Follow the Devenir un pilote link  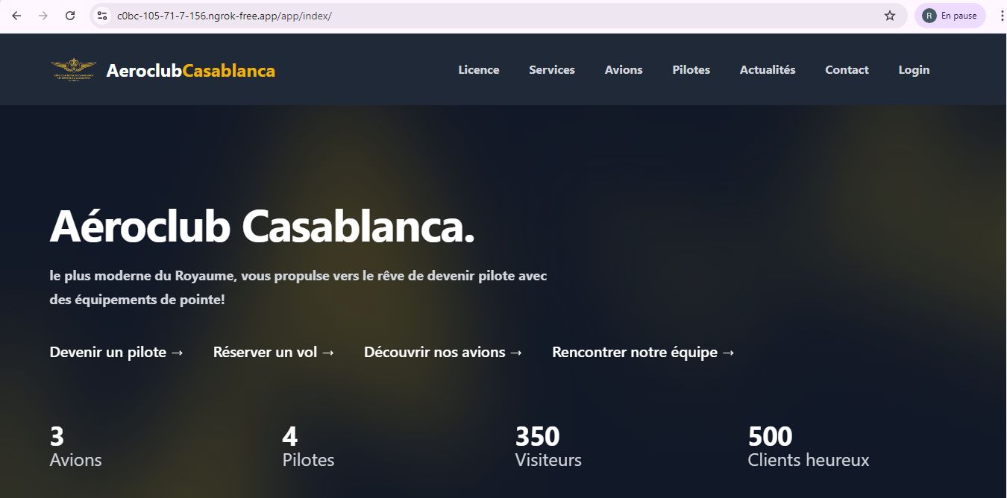tap(116, 352)
